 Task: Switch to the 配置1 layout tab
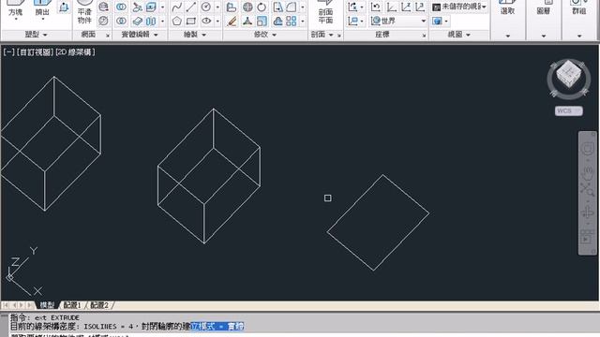coord(72,305)
